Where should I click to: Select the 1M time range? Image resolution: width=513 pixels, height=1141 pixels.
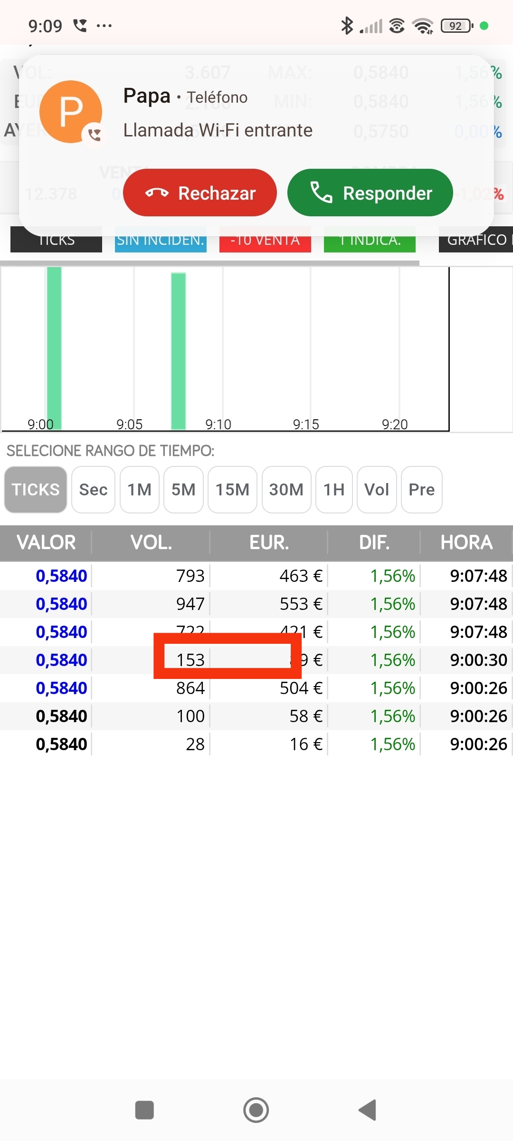[140, 490]
